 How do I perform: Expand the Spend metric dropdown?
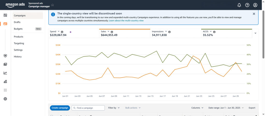click(58, 31)
